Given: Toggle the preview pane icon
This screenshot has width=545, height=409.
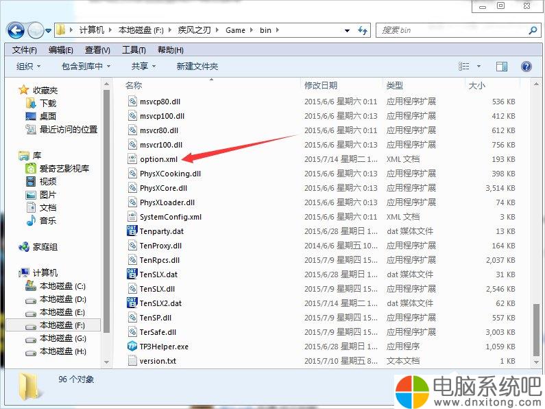Looking at the screenshot, I should (502, 66).
